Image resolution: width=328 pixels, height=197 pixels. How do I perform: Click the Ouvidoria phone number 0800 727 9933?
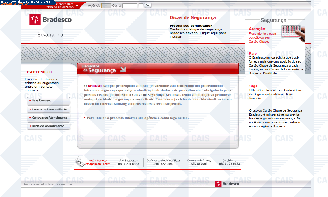tap(229, 164)
